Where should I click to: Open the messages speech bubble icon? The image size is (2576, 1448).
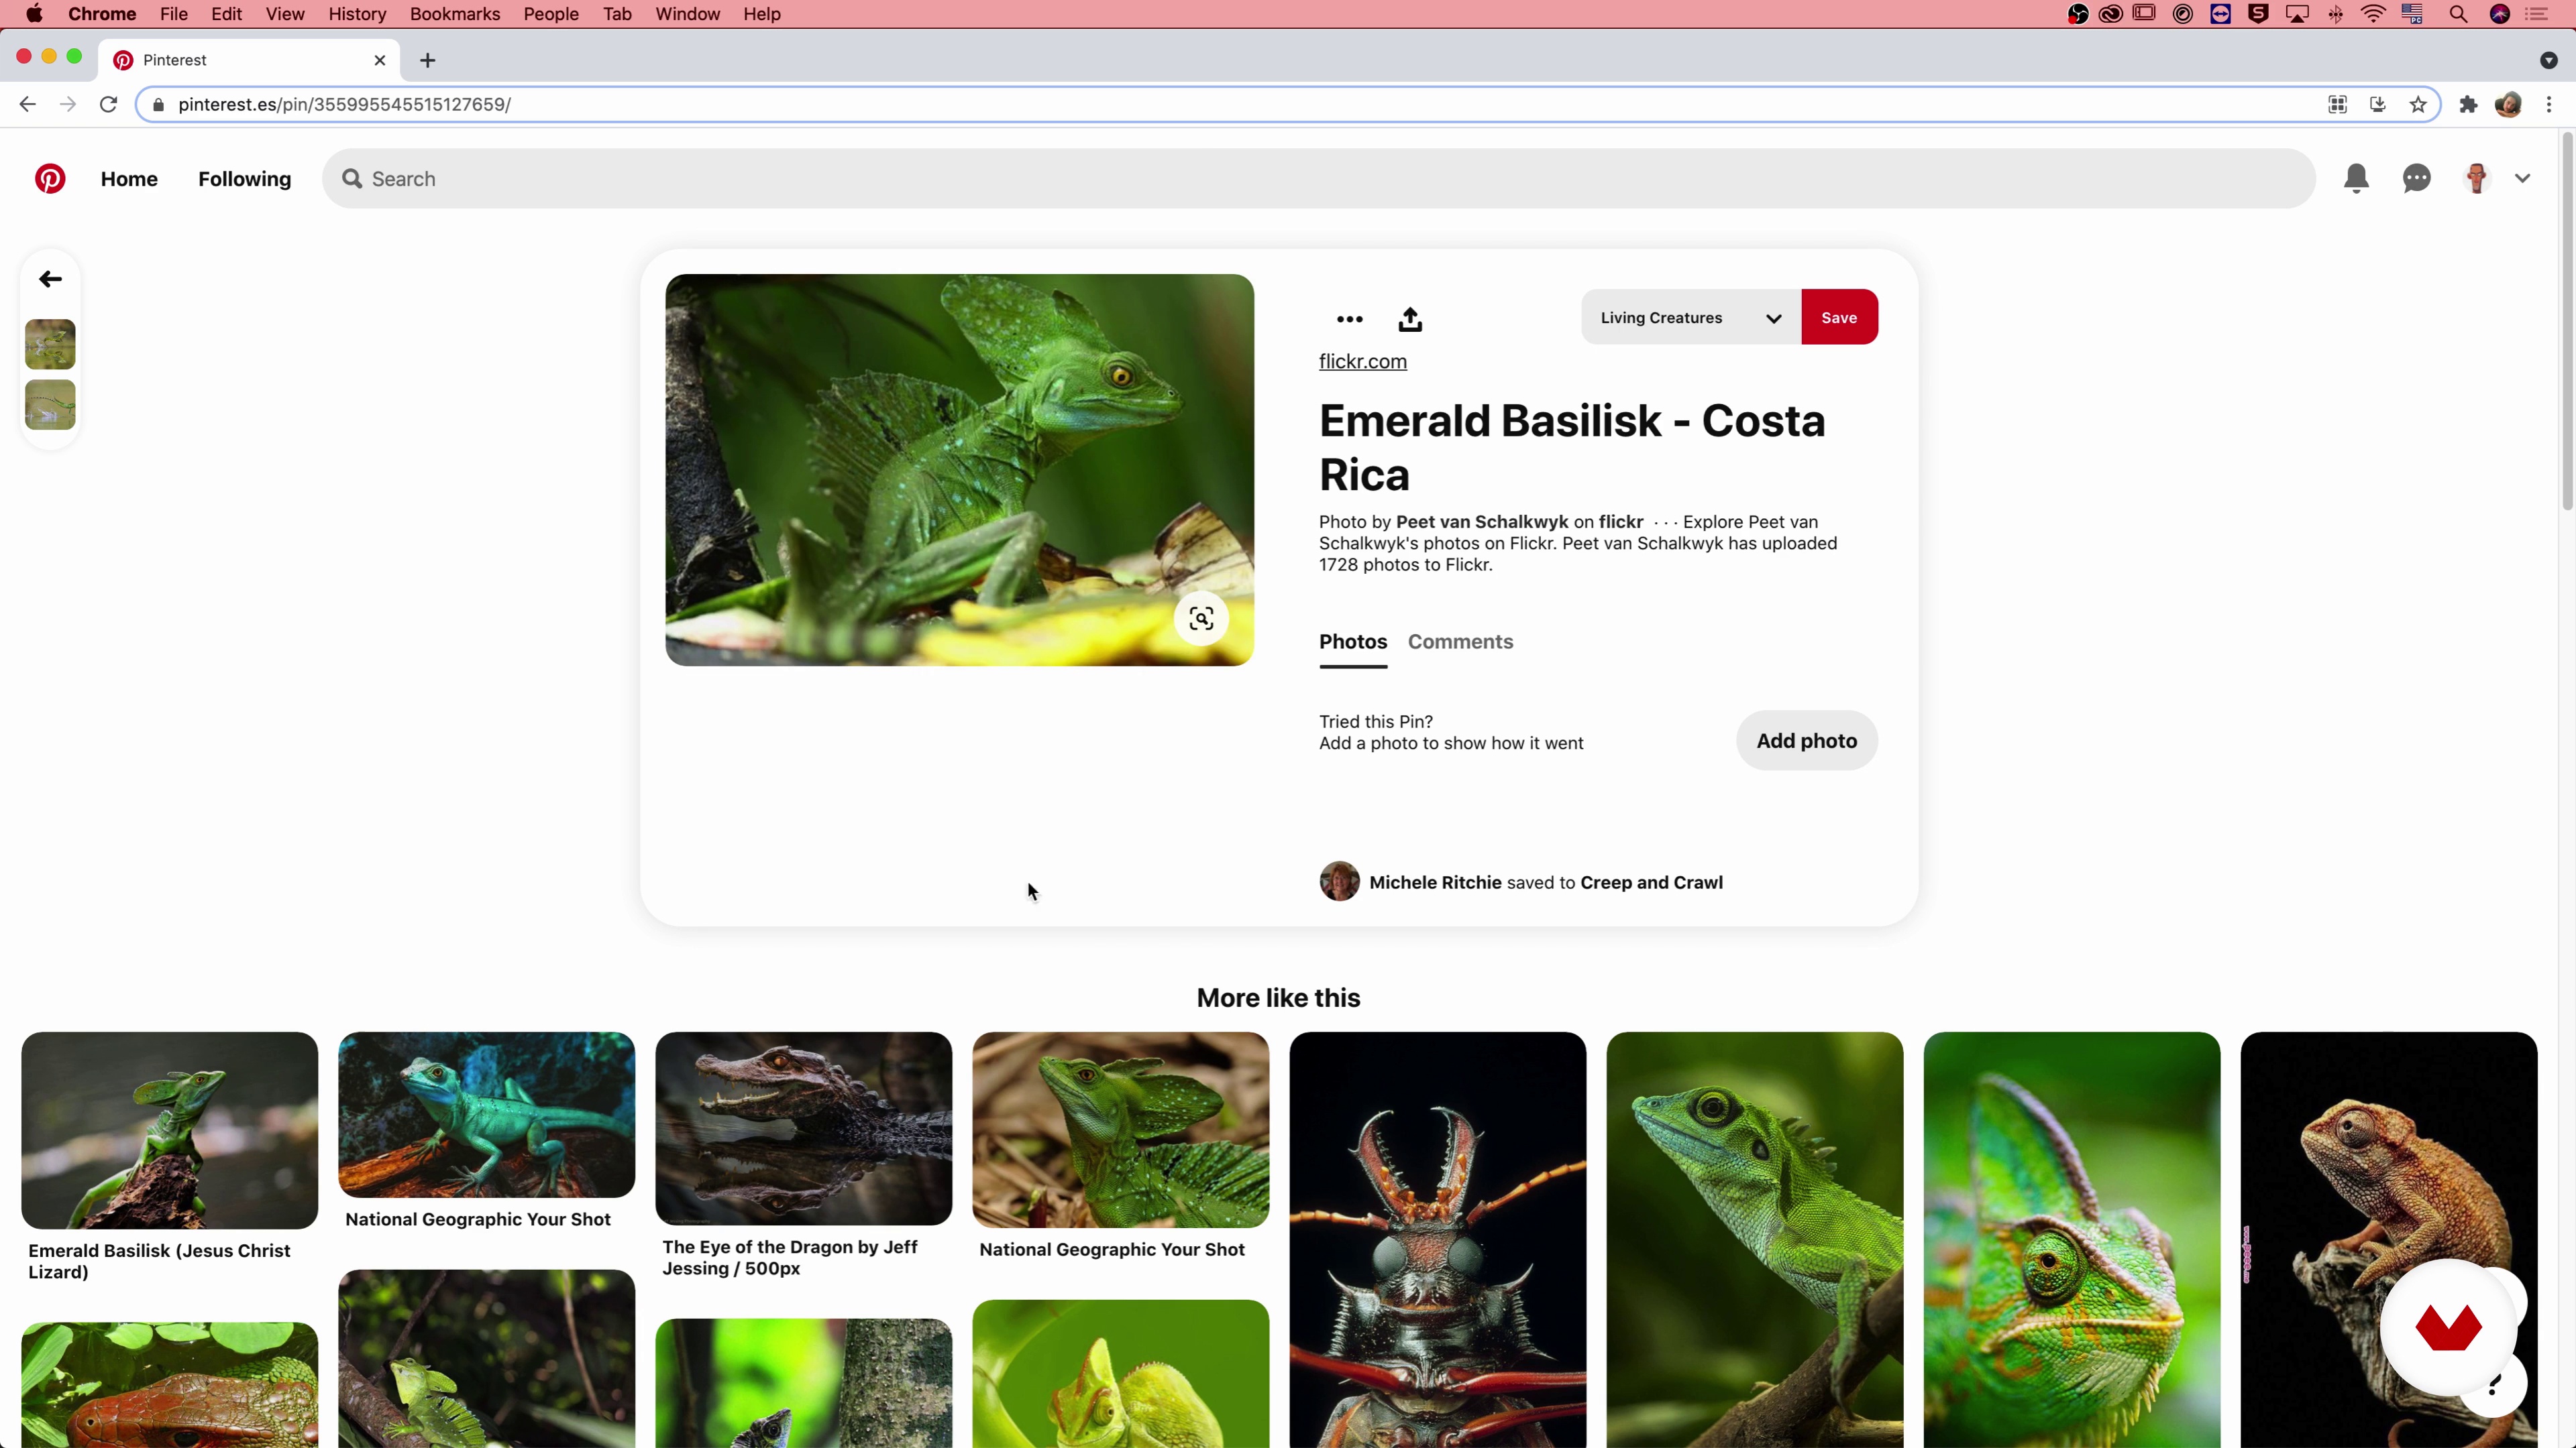(x=2416, y=179)
